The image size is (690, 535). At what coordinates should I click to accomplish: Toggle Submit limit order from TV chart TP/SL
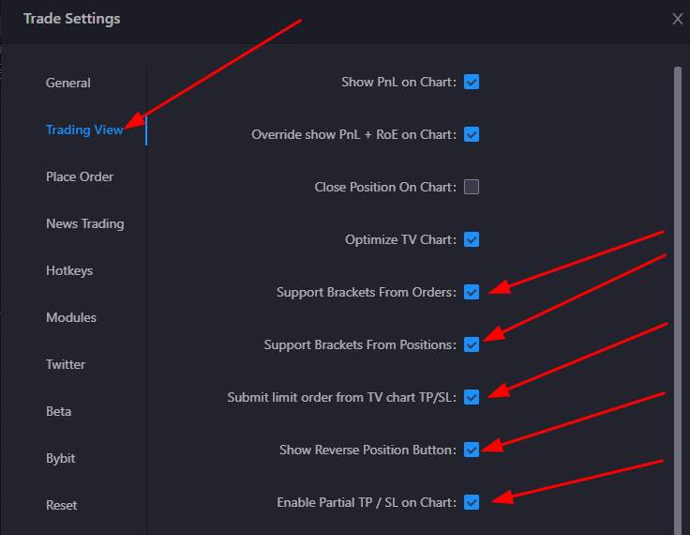(472, 397)
